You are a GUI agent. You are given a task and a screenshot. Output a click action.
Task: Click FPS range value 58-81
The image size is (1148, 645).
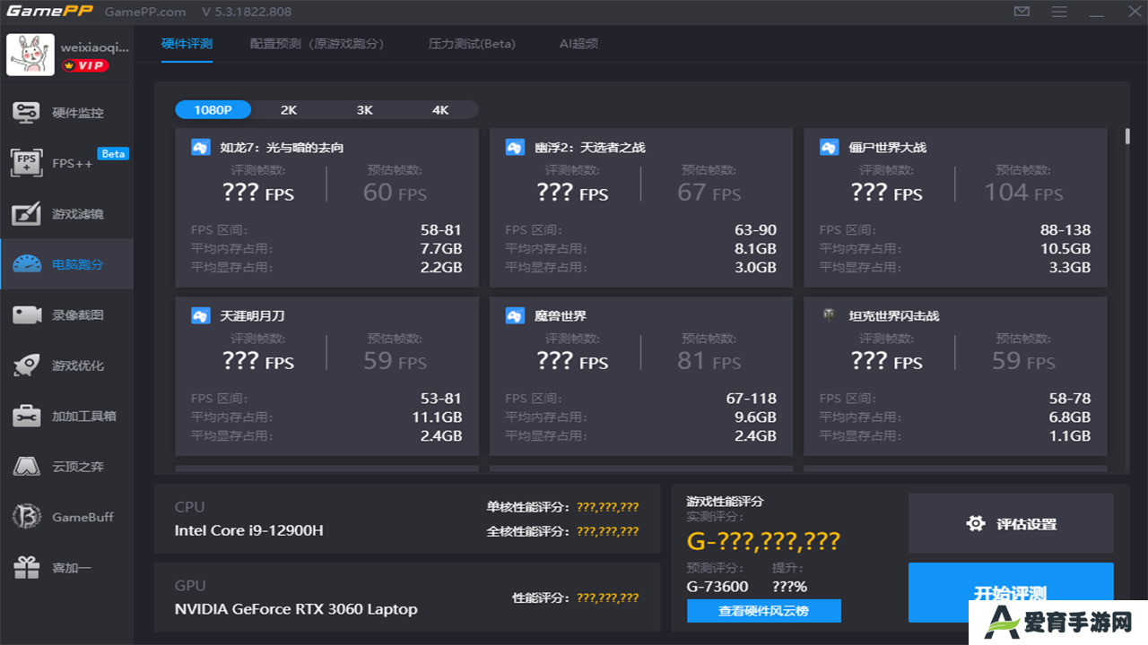[441, 229]
